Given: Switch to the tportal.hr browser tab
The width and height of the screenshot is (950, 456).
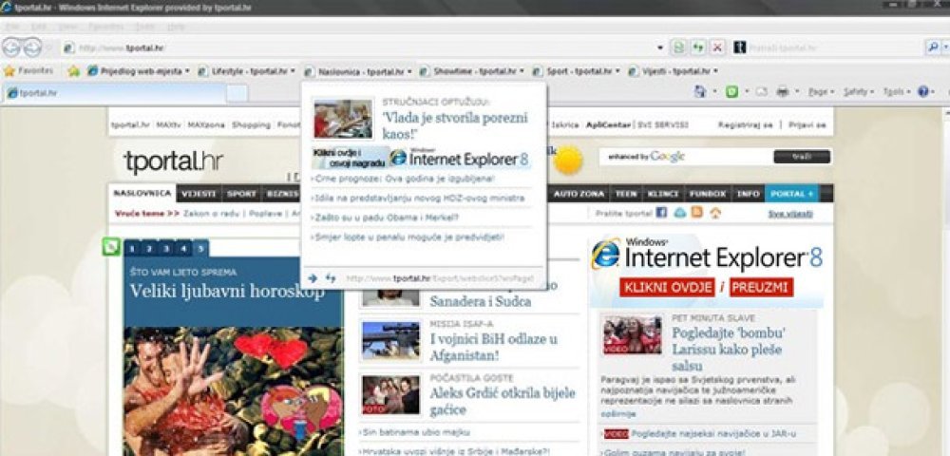Looking at the screenshot, I should (115, 94).
